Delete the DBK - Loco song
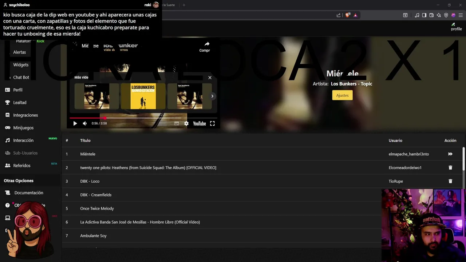The width and height of the screenshot is (466, 262). [450, 181]
